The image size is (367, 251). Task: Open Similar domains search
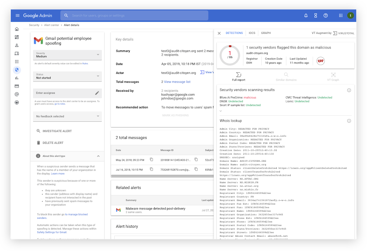pyautogui.click(x=286, y=76)
